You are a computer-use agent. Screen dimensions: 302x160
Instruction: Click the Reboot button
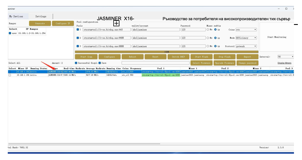(132, 57)
